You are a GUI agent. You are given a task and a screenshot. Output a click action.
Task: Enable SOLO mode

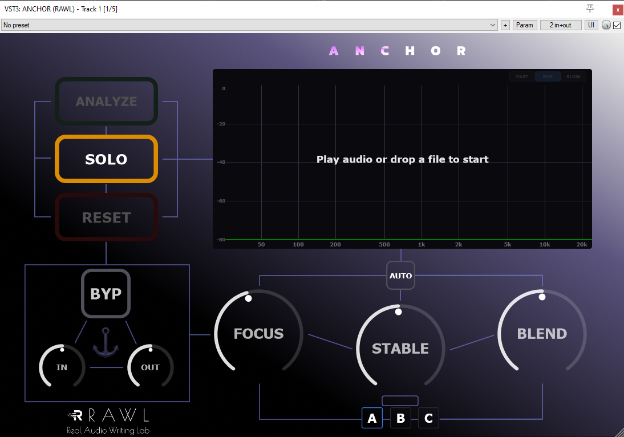106,159
